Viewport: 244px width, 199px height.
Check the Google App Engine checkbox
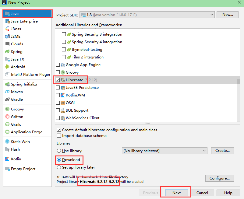(58, 65)
